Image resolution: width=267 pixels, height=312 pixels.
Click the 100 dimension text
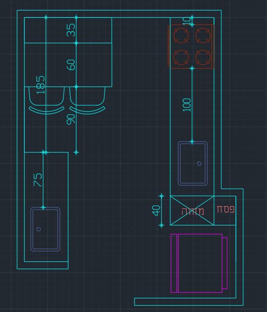187,104
